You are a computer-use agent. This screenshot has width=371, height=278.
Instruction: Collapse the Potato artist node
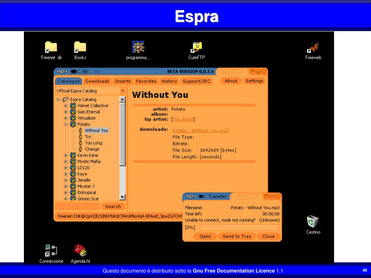click(x=66, y=125)
